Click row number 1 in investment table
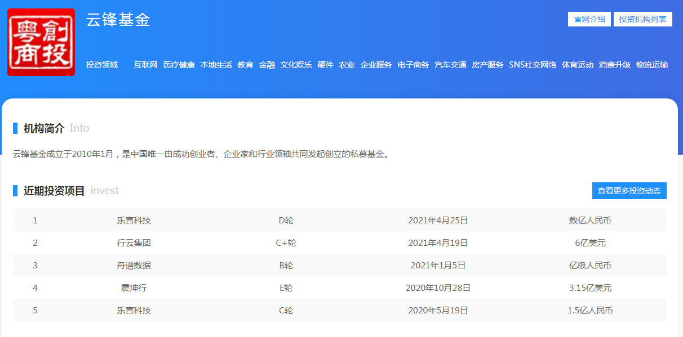 tap(35, 220)
